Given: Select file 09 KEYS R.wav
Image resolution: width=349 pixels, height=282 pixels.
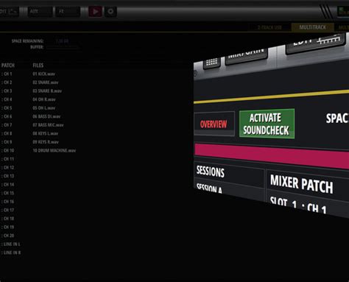Looking at the screenshot, I should coord(46,142).
